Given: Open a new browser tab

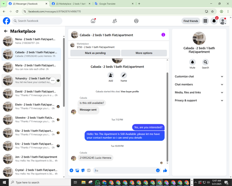Looking at the screenshot, I should click(x=139, y=4).
